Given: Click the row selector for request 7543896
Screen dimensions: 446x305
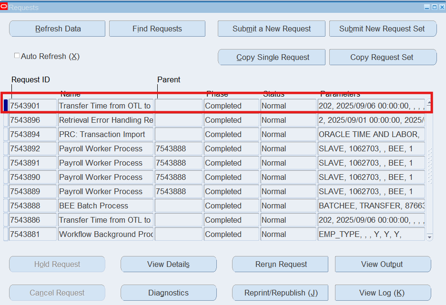Looking at the screenshot, I should (6, 120).
